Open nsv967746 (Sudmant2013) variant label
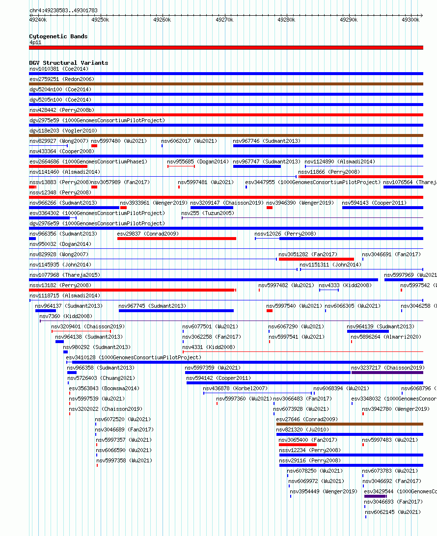 (x=267, y=141)
